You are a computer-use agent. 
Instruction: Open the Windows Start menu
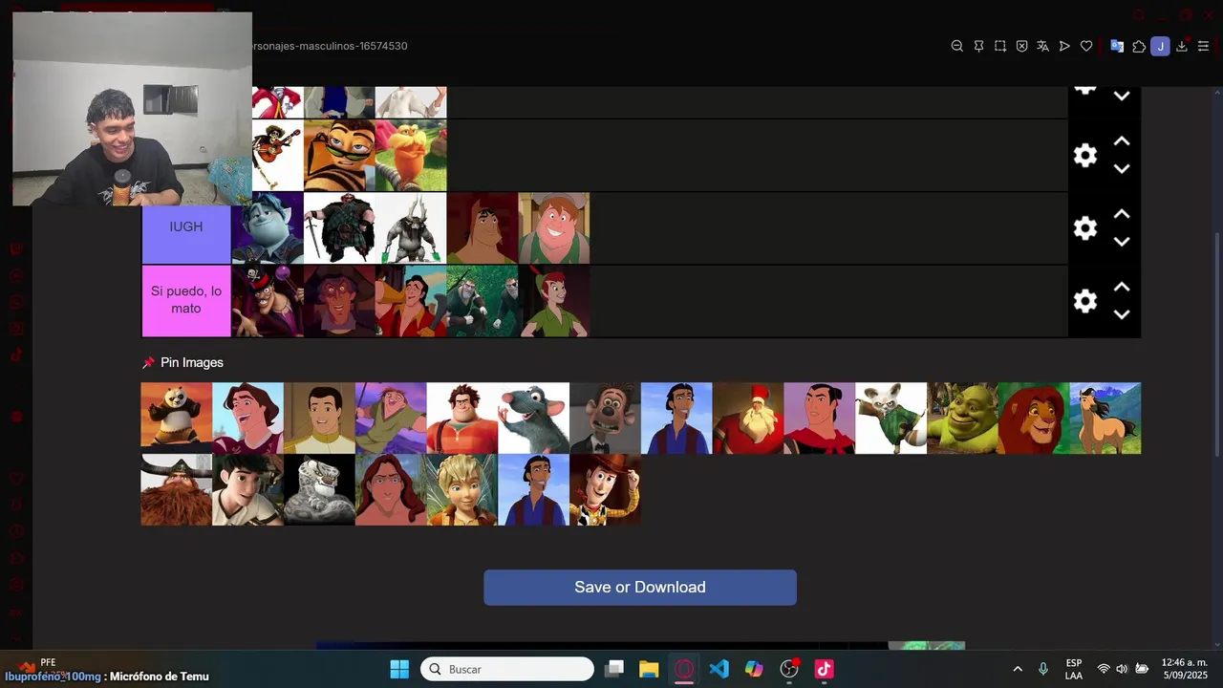click(399, 669)
